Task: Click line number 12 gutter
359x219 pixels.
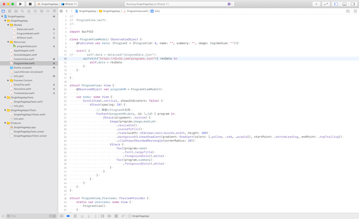Action: click(65, 59)
